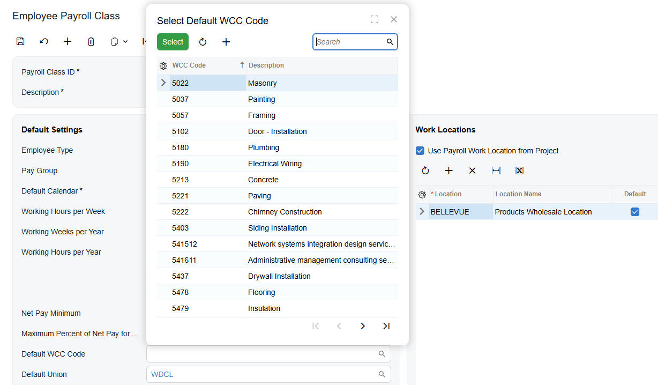This screenshot has width=658, height=385.
Task: Export Work Locations to Excel
Action: 519,171
